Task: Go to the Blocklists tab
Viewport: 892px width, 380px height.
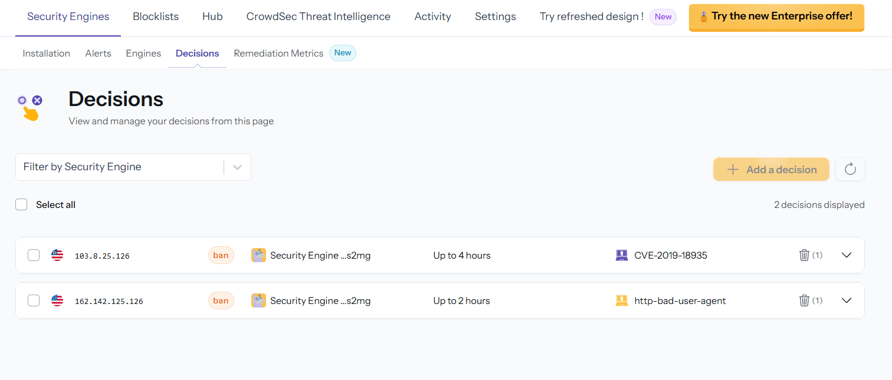Action: click(156, 16)
